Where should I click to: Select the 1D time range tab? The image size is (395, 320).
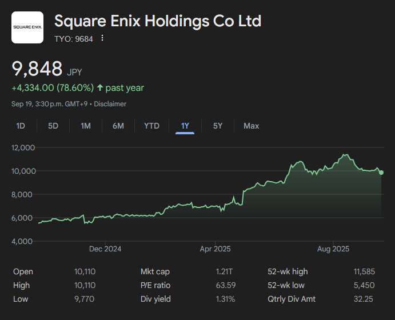21,126
